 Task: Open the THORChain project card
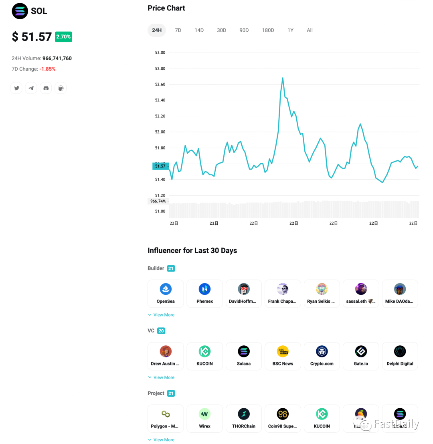coord(244,418)
